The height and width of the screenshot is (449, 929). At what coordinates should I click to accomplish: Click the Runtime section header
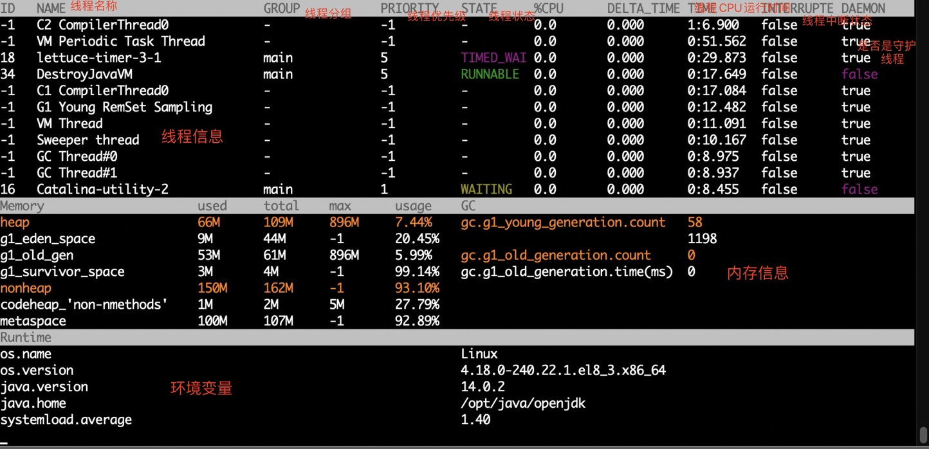26,338
